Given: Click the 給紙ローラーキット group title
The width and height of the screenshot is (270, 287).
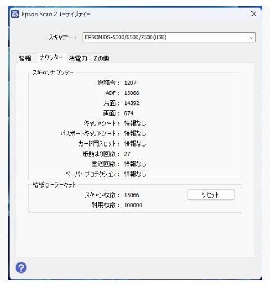Looking at the screenshot, I should pos(55,185).
